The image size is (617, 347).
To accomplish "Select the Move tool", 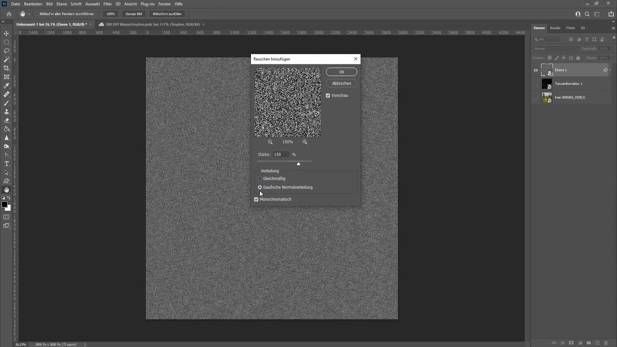I will click(6, 33).
